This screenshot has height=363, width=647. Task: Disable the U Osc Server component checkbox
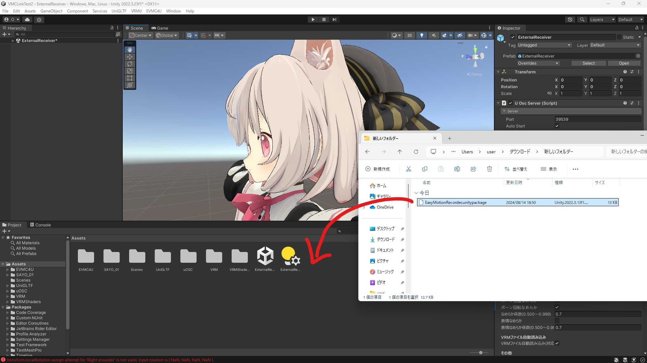coord(510,103)
